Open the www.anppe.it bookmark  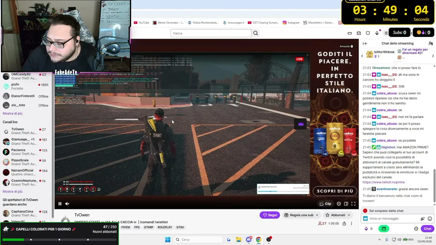point(233,23)
